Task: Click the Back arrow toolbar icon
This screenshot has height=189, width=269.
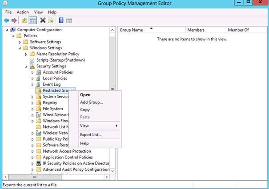Action: [x=7, y=20]
